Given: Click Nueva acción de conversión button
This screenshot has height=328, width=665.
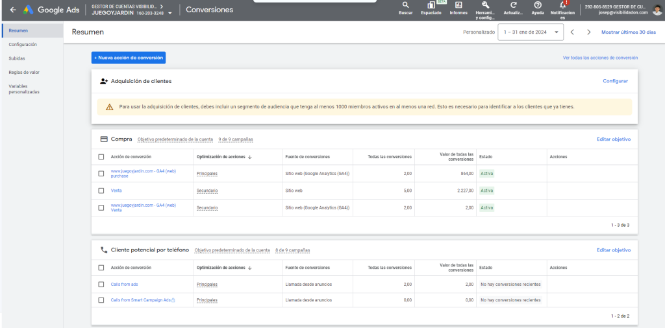Looking at the screenshot, I should tap(129, 58).
